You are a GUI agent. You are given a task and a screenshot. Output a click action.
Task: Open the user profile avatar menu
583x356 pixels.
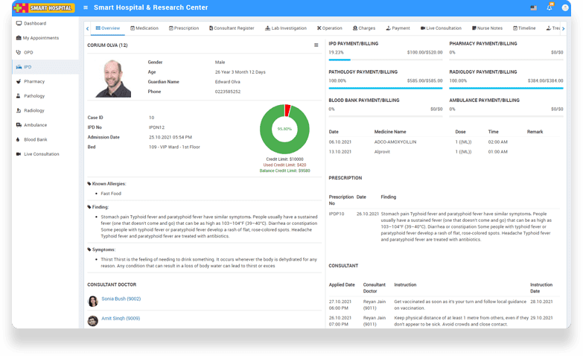pyautogui.click(x=564, y=7)
